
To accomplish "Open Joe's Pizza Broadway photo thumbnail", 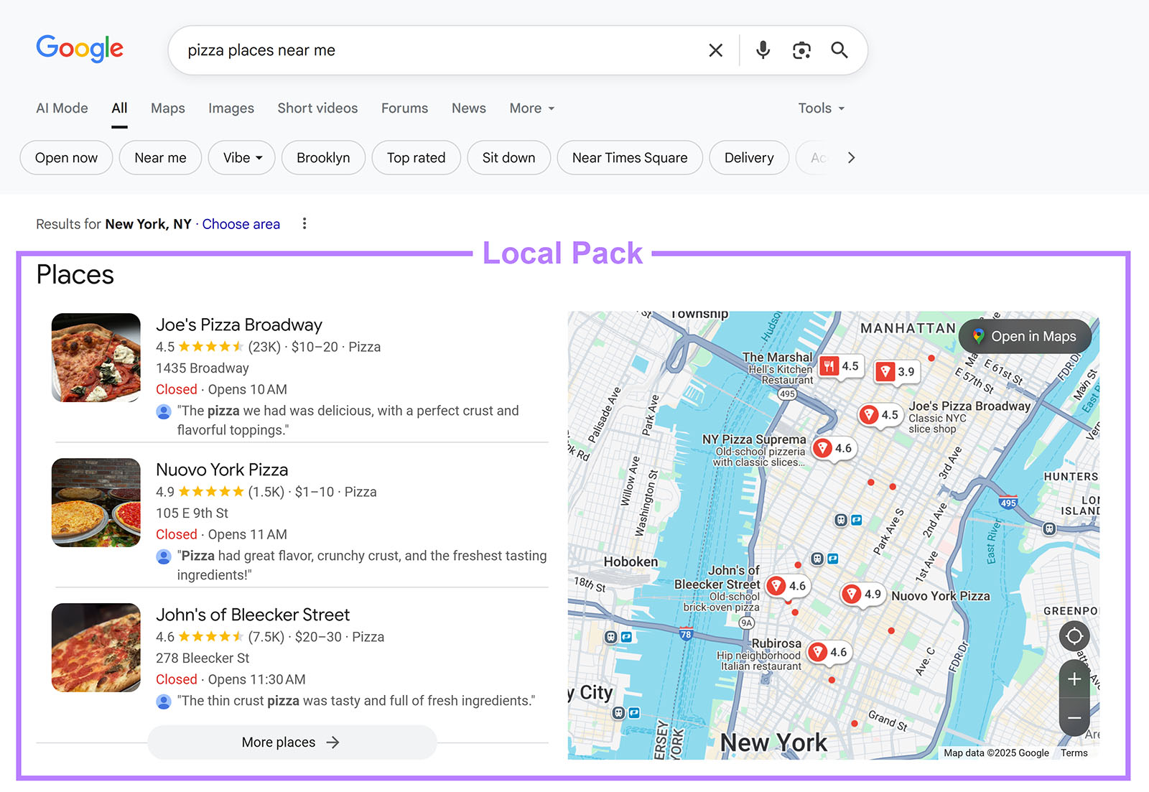I will pyautogui.click(x=96, y=358).
